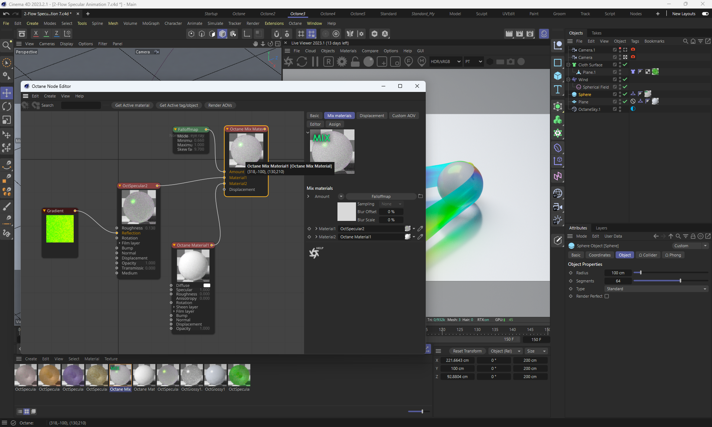Switch to the Displacement tab
Viewport: 712px width, 427px height.
point(372,116)
